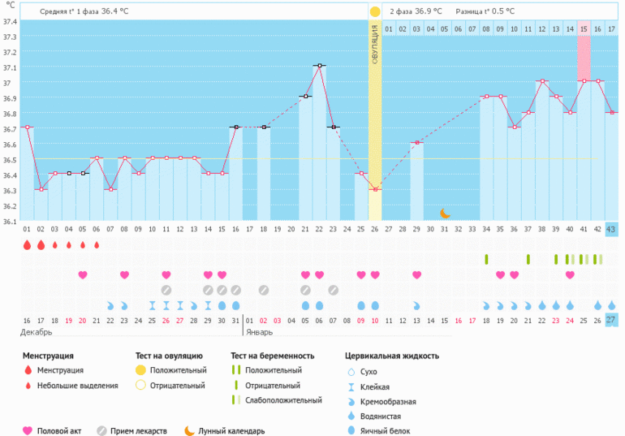This screenshot has width=625, height=436.
Task: Select the highlighted cycle day 43 cell
Action: click(610, 229)
